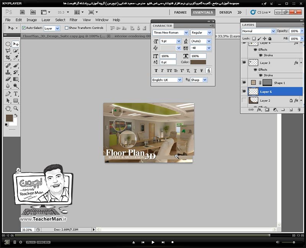The image size is (306, 248).
Task: Select the Gradient tool
Action: click(16, 79)
